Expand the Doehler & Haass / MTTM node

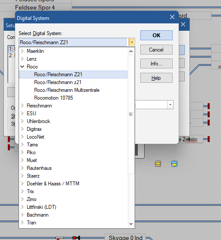pyautogui.click(x=22, y=184)
